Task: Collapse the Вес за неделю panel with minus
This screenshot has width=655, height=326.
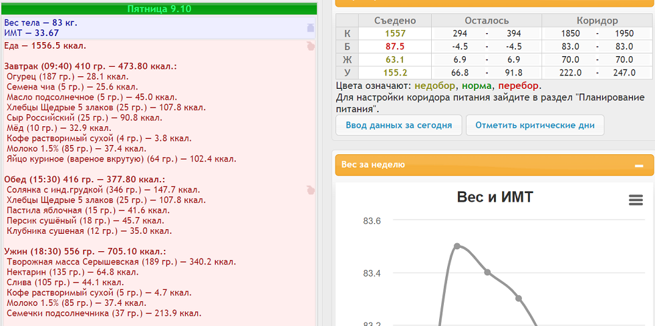Action: tap(639, 166)
